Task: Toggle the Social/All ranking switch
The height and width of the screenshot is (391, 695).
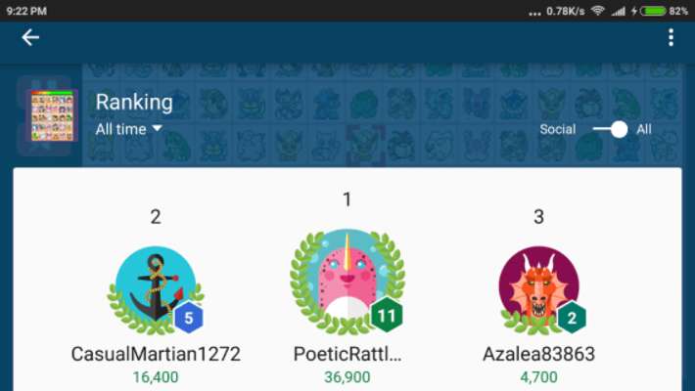Action: tap(611, 129)
